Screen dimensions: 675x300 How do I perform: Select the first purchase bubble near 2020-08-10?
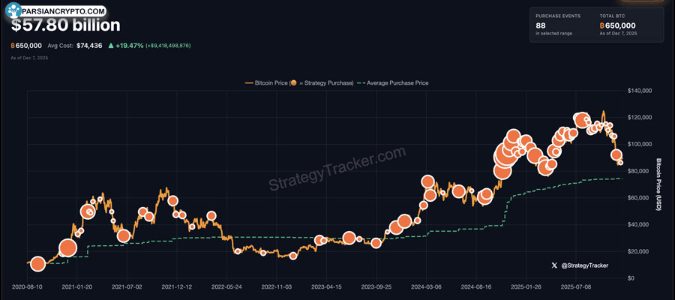(x=38, y=264)
